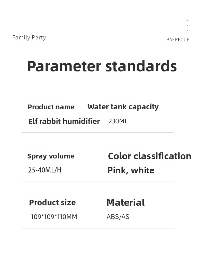The width and height of the screenshot is (201, 263).
Task: Click the Product name label
Action: tap(51, 107)
